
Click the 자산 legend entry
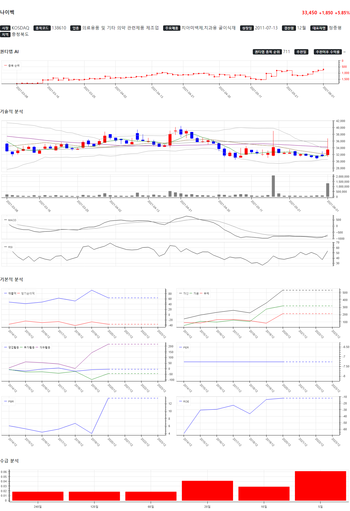pos(184,293)
